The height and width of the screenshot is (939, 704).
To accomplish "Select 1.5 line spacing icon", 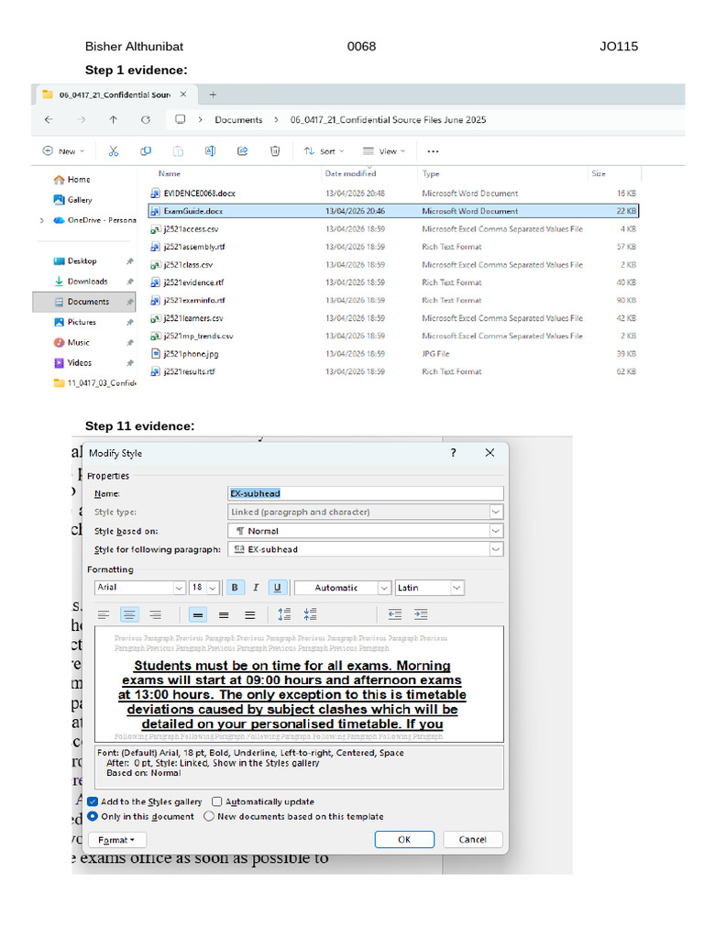I will [x=224, y=614].
